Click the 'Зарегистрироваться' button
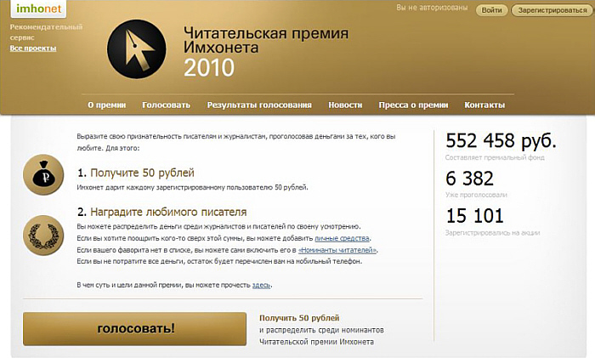The width and height of the screenshot is (595, 358). tap(552, 10)
